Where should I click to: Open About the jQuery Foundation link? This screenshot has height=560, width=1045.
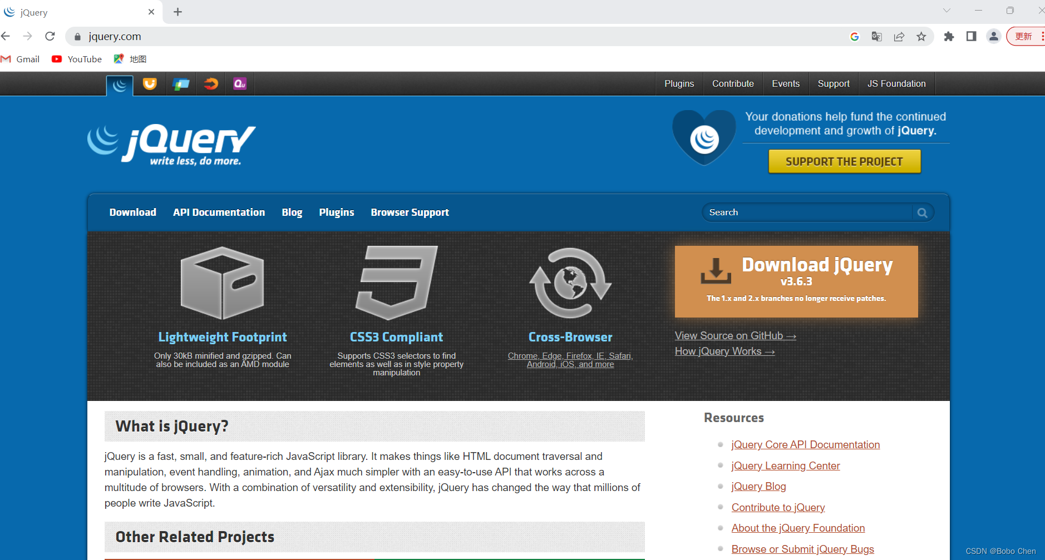tap(798, 528)
